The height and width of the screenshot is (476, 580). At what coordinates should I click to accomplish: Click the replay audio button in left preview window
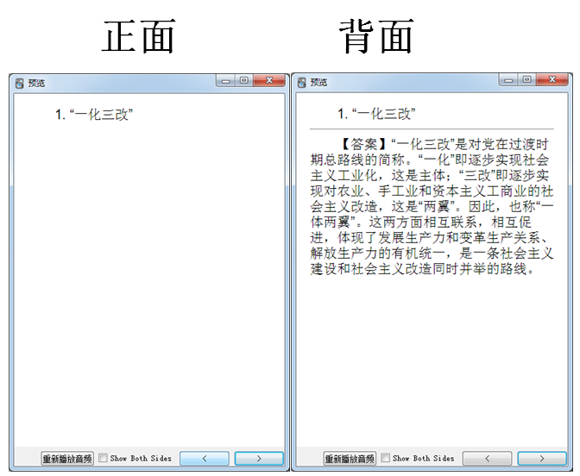pyautogui.click(x=67, y=458)
